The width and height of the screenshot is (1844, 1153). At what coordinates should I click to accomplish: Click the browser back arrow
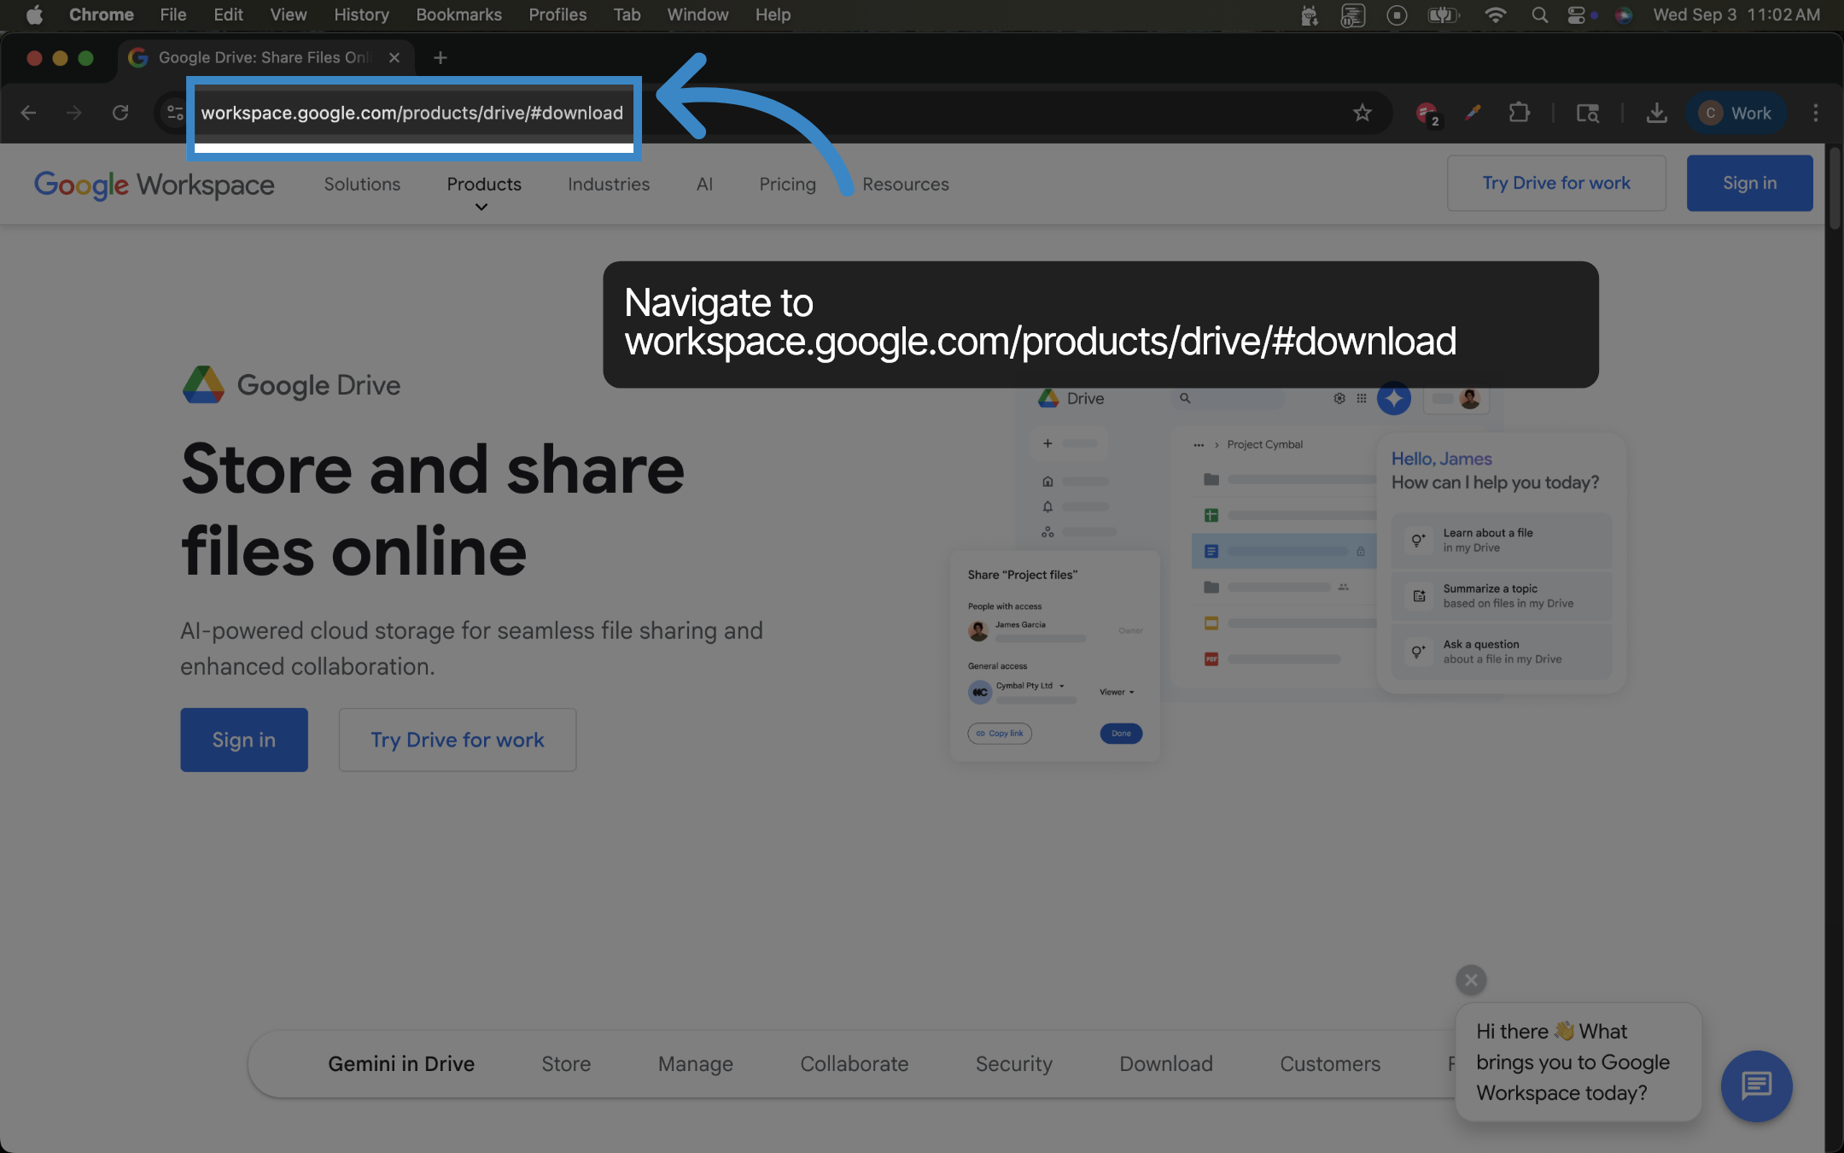click(x=28, y=113)
